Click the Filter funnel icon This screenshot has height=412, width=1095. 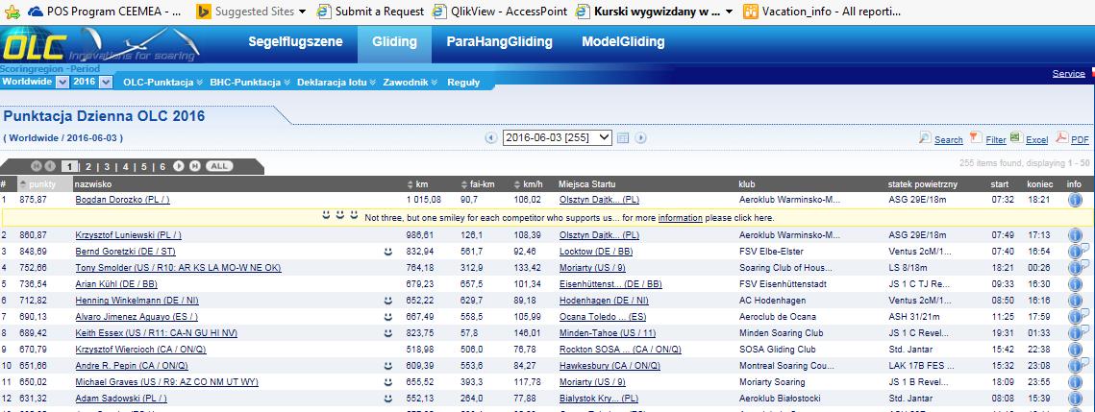(x=976, y=137)
